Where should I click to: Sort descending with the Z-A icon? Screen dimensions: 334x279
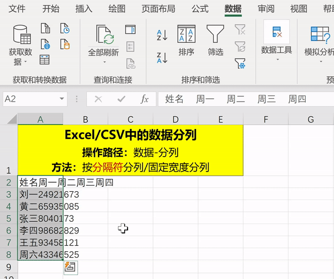[162, 58]
